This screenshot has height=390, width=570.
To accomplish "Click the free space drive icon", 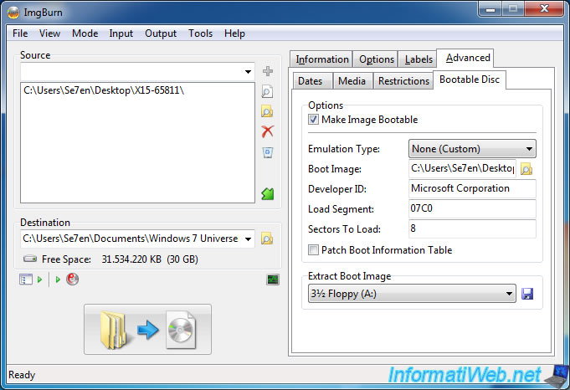I will [30, 259].
